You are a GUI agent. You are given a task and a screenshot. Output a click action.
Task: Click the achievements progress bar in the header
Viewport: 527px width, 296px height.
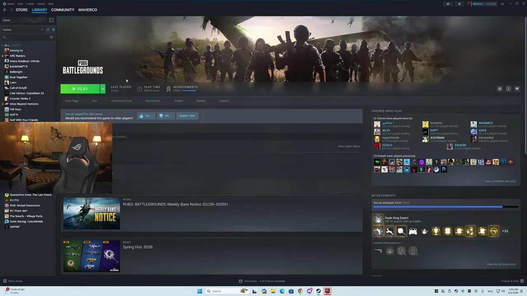pos(189,91)
